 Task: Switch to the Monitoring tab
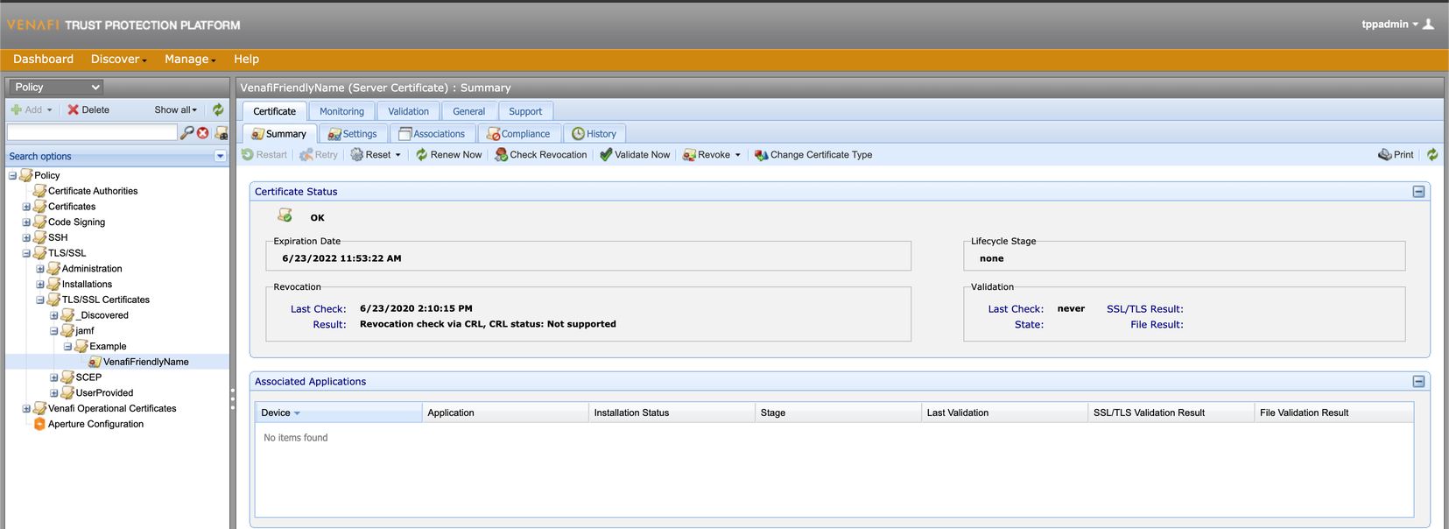tap(341, 111)
